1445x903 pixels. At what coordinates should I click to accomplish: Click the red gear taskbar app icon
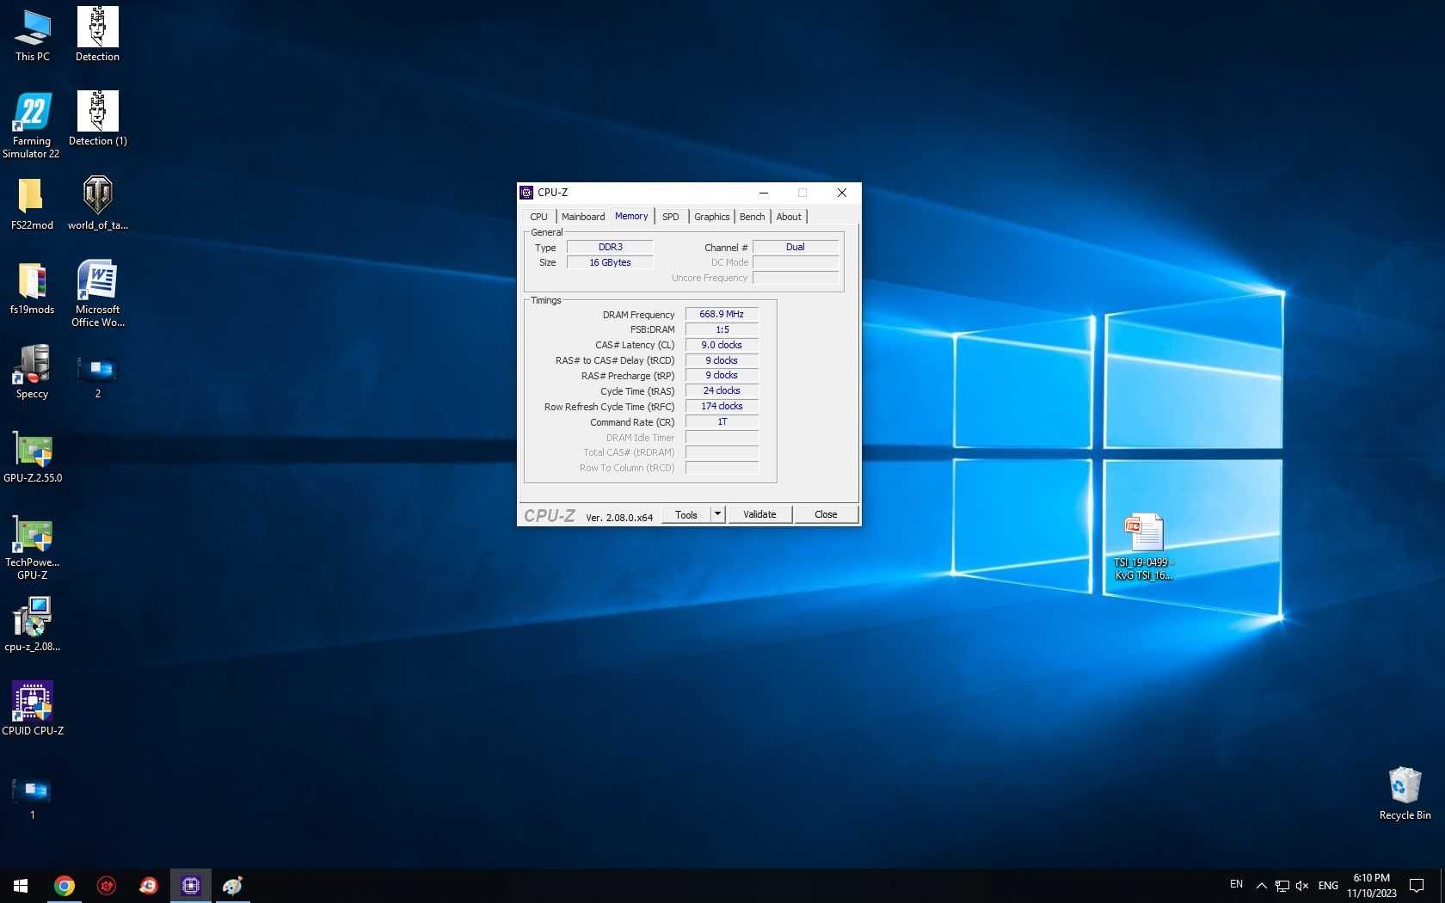tap(107, 885)
